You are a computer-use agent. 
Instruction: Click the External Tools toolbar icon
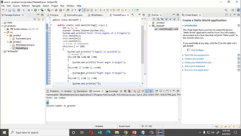49,10
